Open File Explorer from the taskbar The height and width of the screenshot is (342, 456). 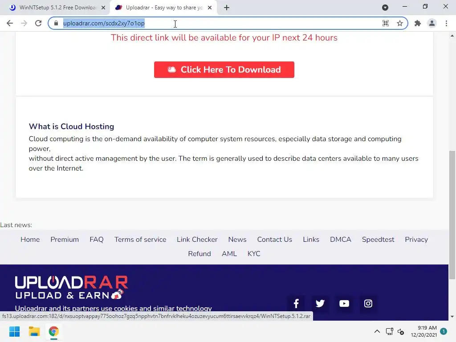click(34, 331)
